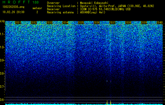The height and width of the screenshot is (105, 165).
Task: Click the first meteor echo dot before 2037
Action: pos(107,81)
